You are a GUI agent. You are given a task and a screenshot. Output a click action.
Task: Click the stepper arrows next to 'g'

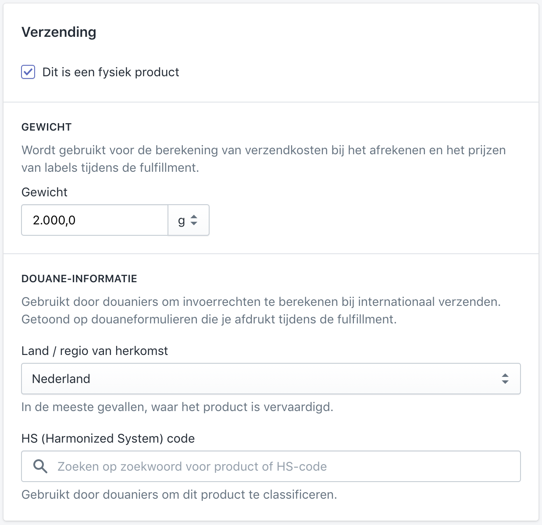[x=194, y=220]
